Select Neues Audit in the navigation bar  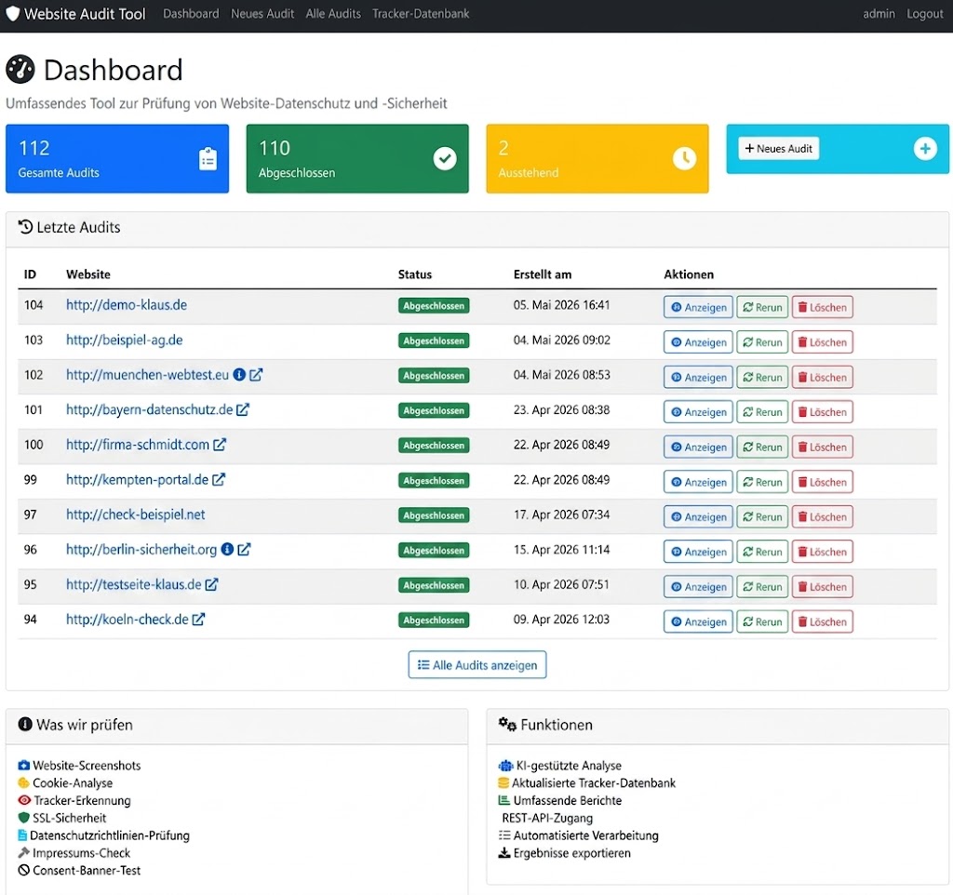point(262,14)
